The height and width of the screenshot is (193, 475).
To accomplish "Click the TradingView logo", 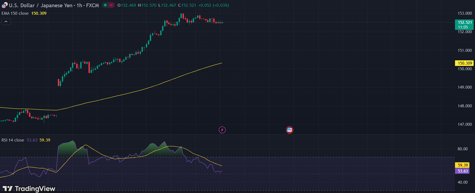I will (29, 188).
